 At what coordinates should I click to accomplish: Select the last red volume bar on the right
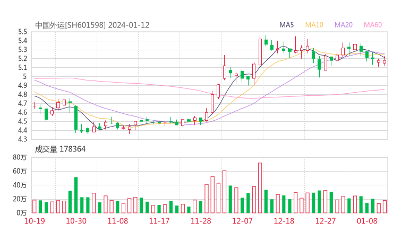[385, 207]
